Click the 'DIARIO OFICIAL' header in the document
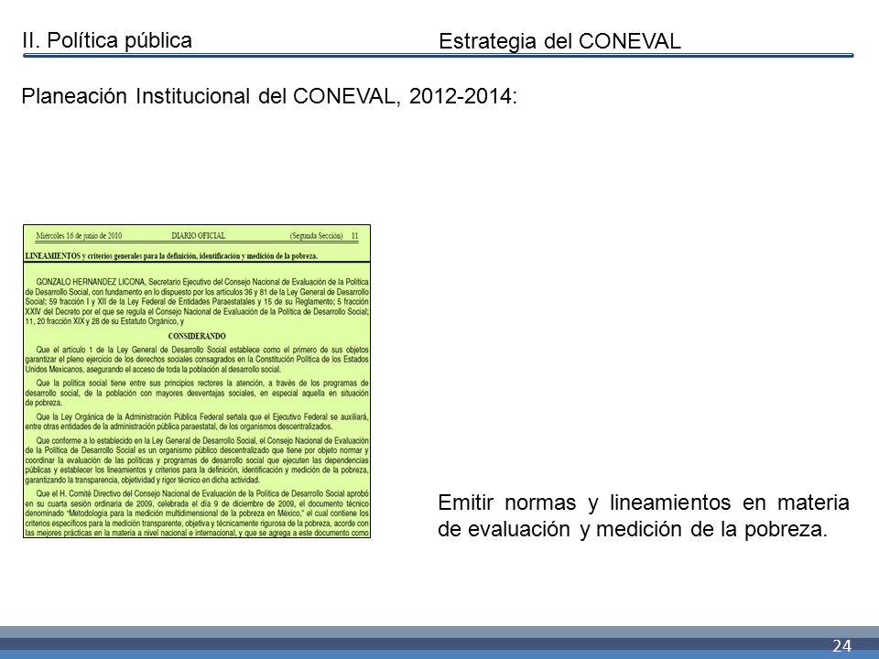This screenshot has width=879, height=659. (199, 236)
